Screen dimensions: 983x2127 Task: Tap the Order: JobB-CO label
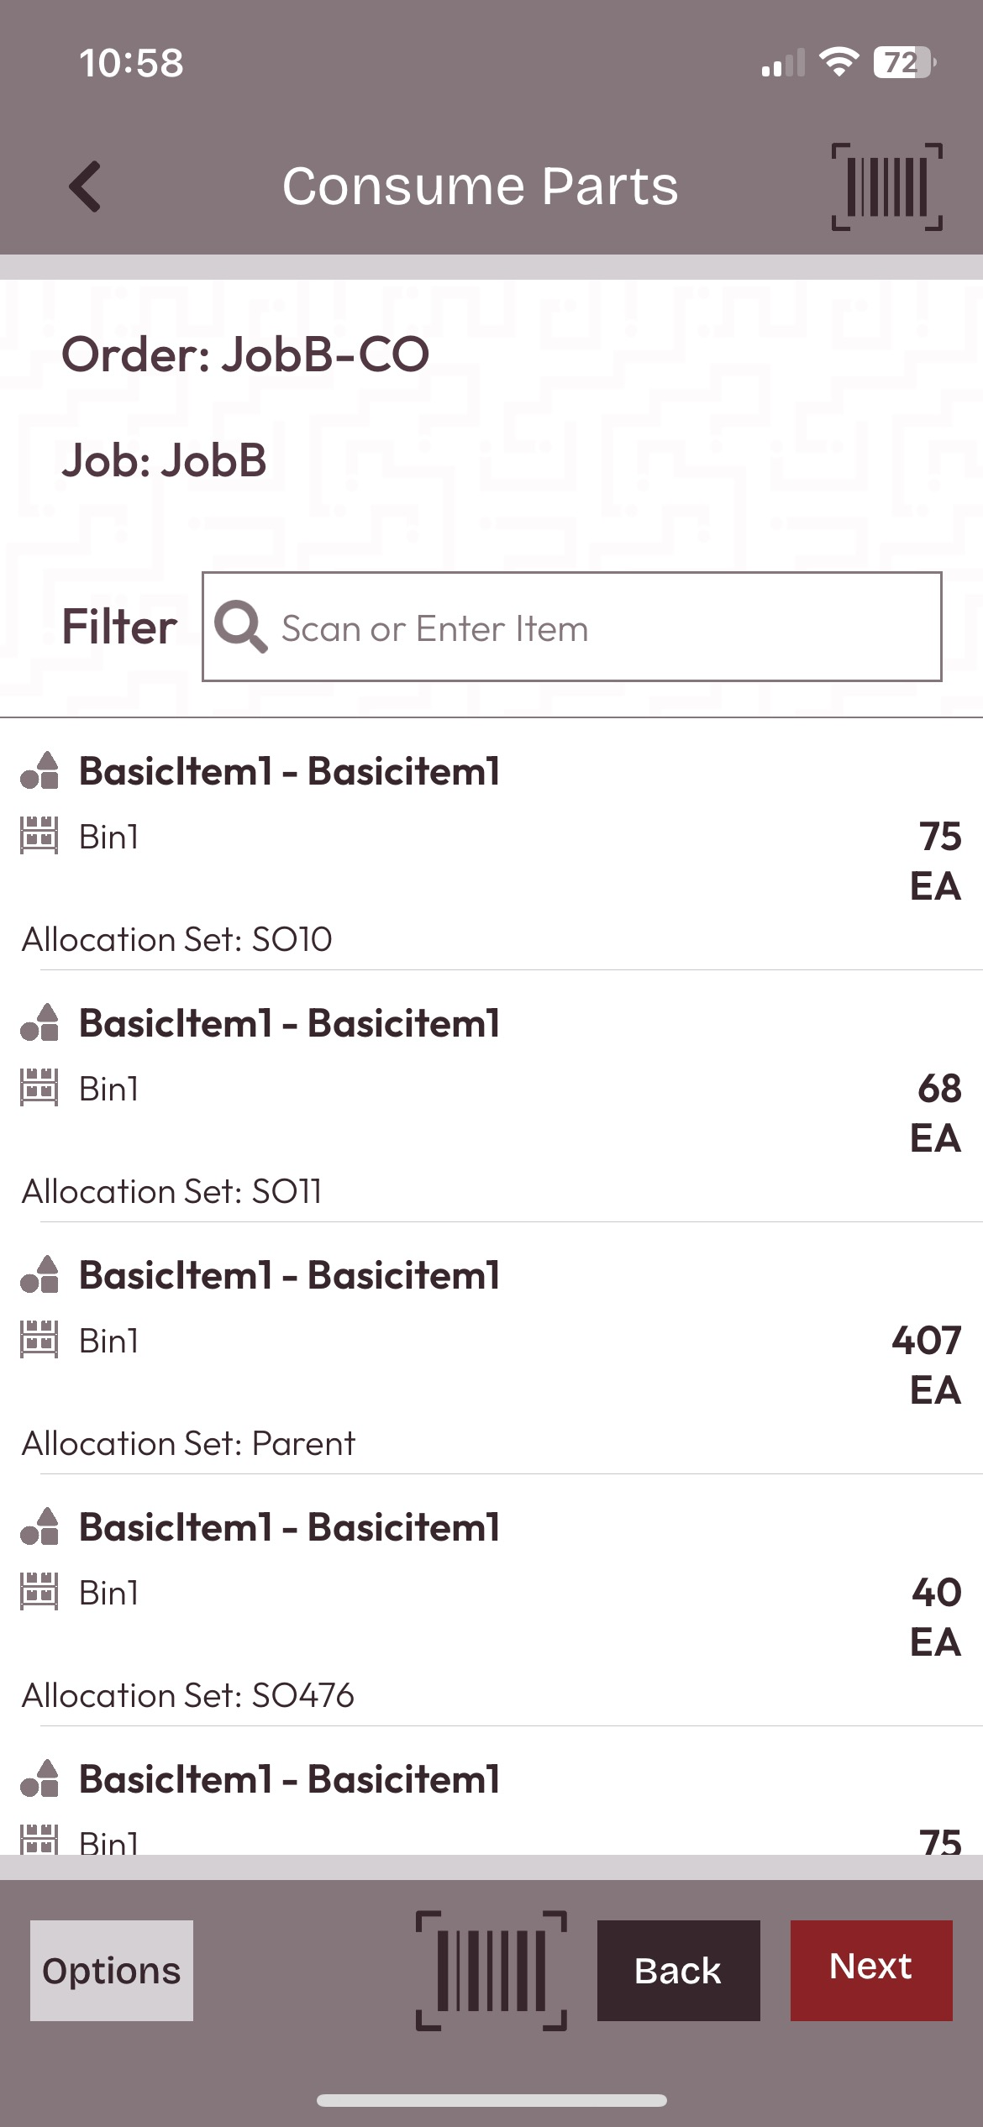[245, 354]
